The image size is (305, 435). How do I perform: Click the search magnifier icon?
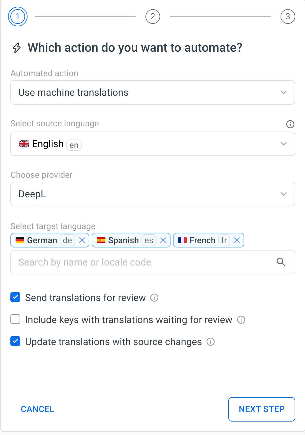click(x=281, y=262)
